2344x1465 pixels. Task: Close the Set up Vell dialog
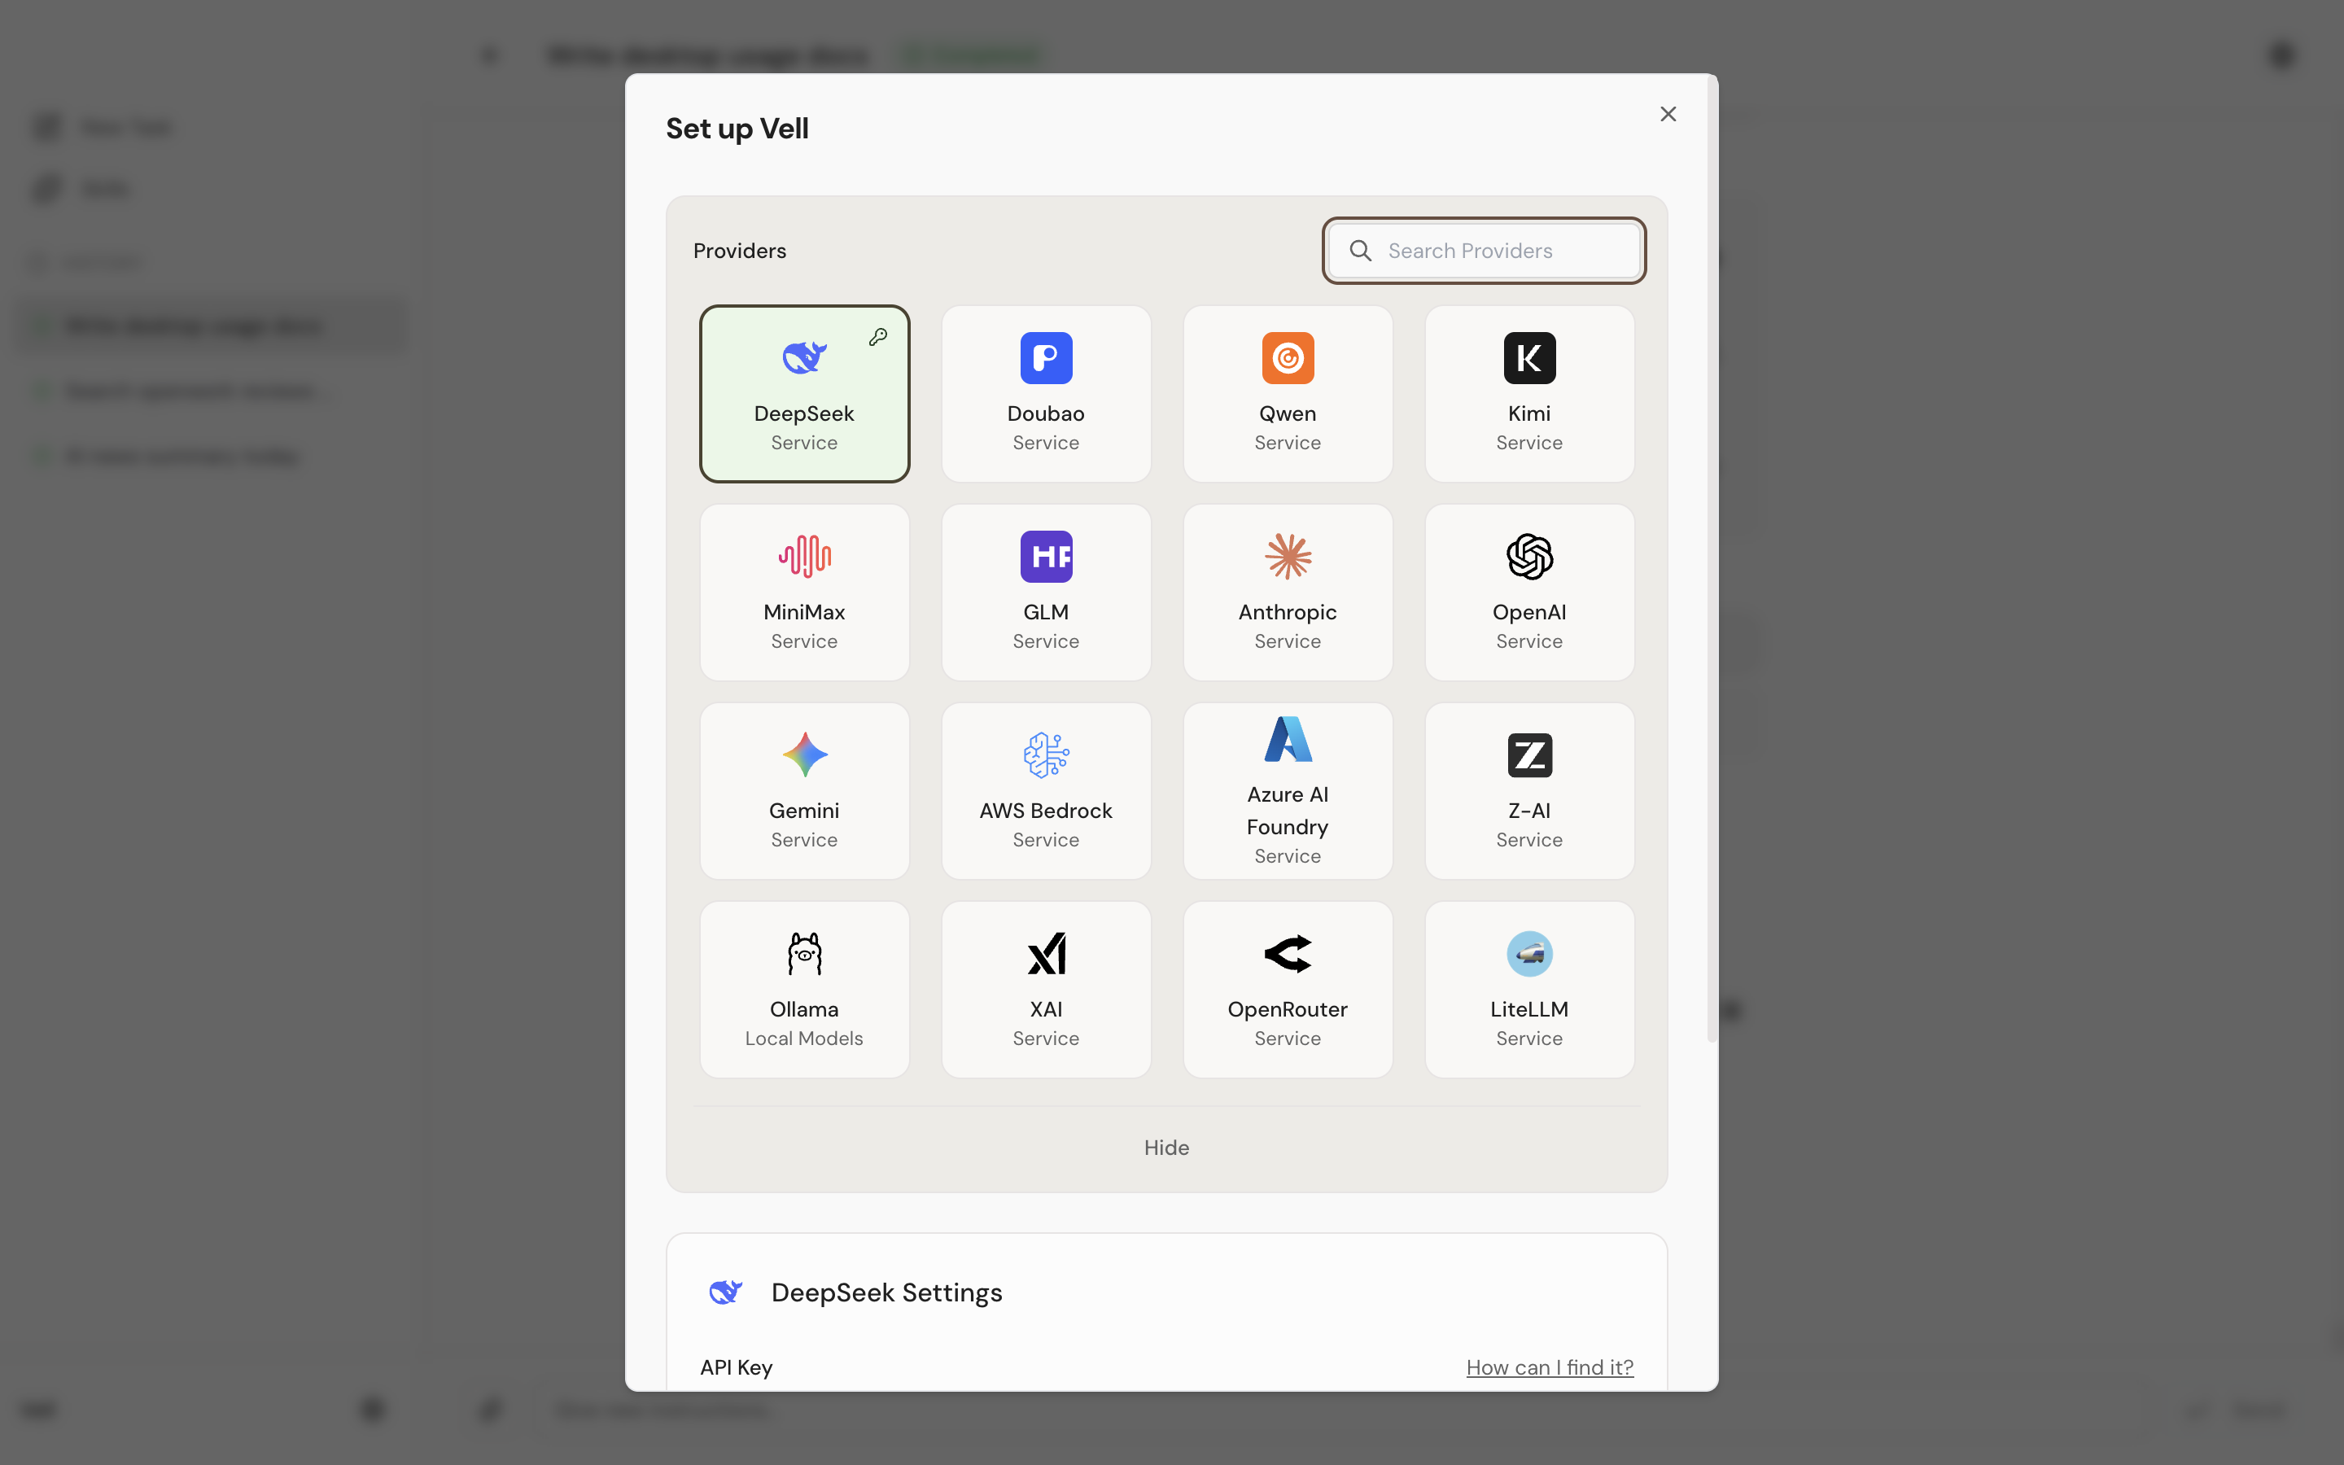[1667, 114]
